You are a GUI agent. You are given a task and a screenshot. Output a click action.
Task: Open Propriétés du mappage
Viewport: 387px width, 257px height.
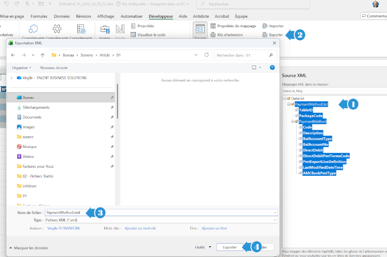coord(233,26)
